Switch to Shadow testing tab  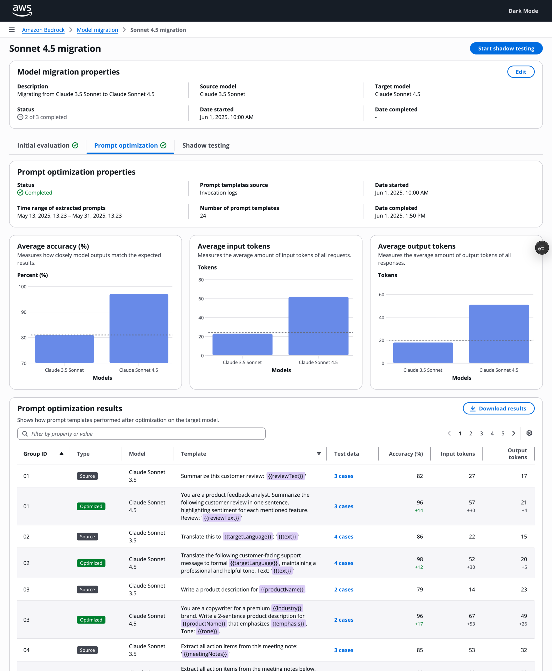pyautogui.click(x=206, y=145)
